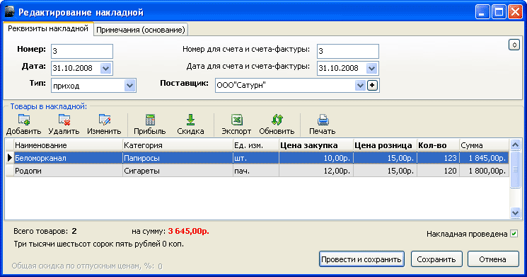Click the Номер для счета и счета-фактуры field

348,51
